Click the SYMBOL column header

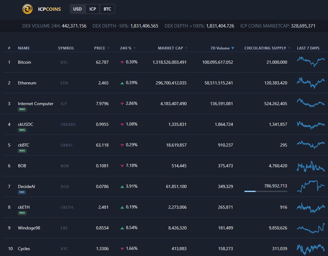[x=66, y=48]
